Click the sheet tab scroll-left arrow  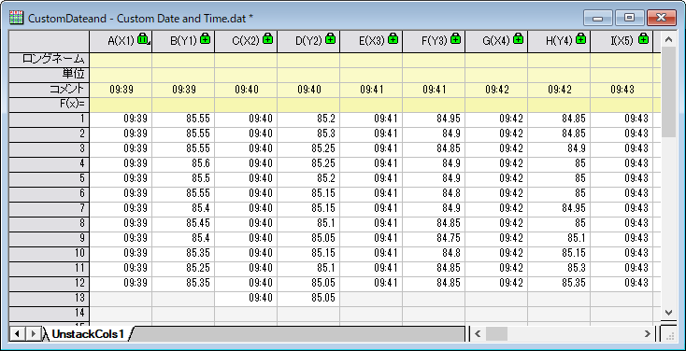click(18, 334)
